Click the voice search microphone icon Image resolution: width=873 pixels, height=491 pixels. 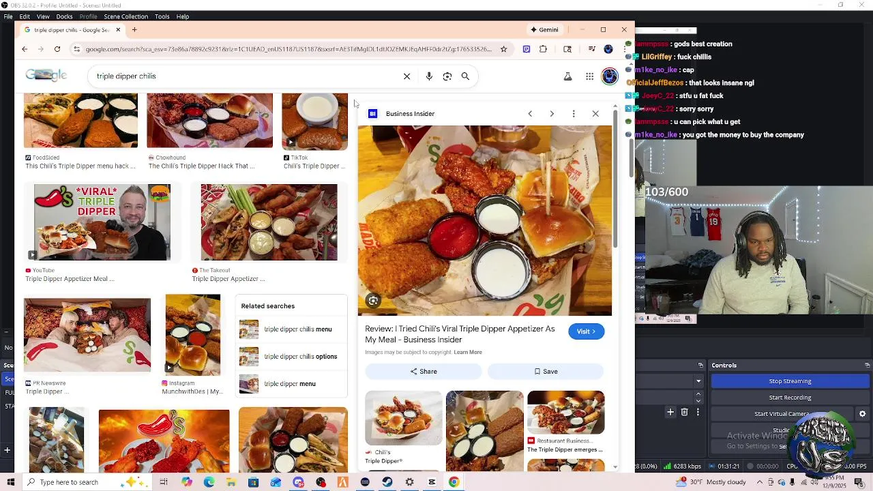[x=429, y=76]
